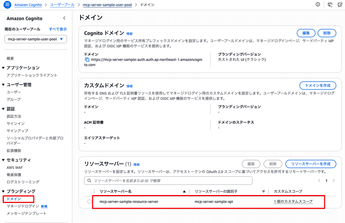This screenshot has height=223, width=345.
Task: Copy the Cognito domain URL icon
Action: point(87,60)
